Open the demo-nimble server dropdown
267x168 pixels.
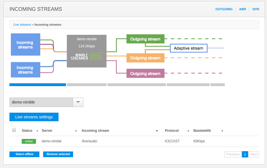(x=46, y=102)
